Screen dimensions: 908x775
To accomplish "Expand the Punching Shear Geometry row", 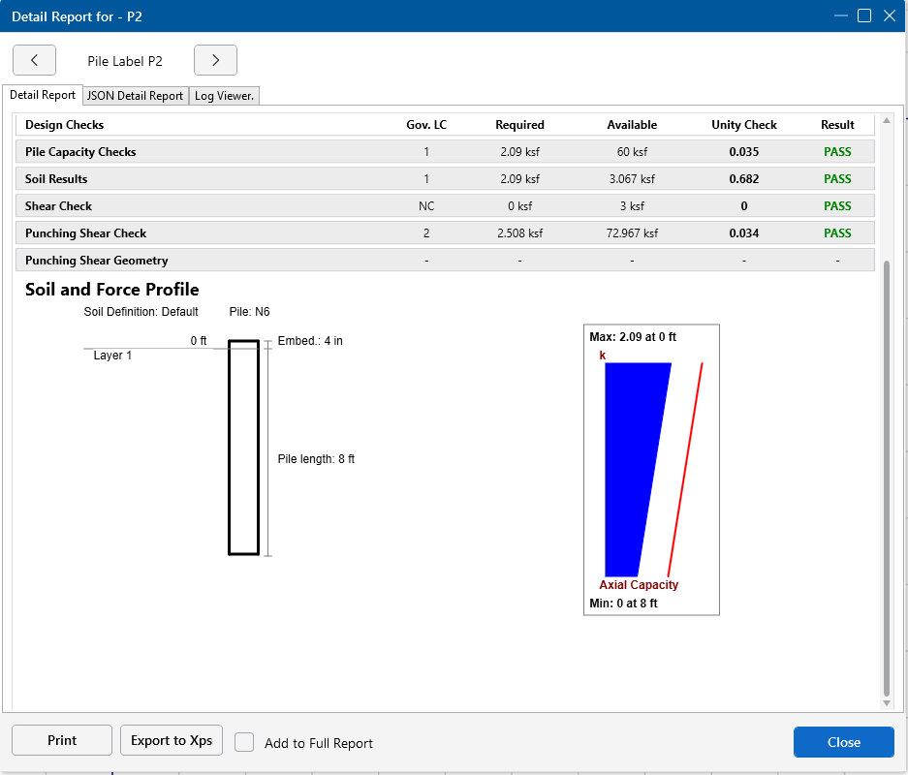I will [96, 261].
